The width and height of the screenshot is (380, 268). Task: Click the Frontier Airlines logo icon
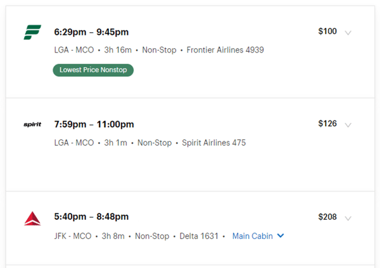click(32, 32)
